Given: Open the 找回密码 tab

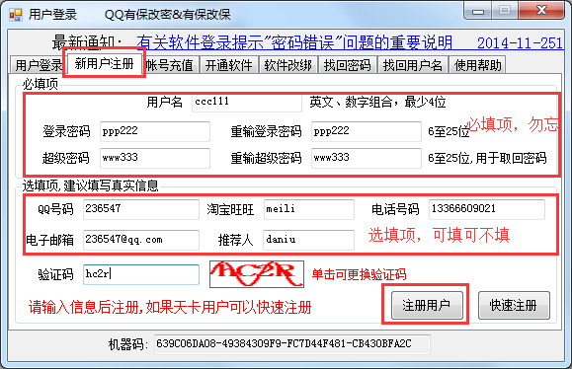Looking at the screenshot, I should point(348,65).
